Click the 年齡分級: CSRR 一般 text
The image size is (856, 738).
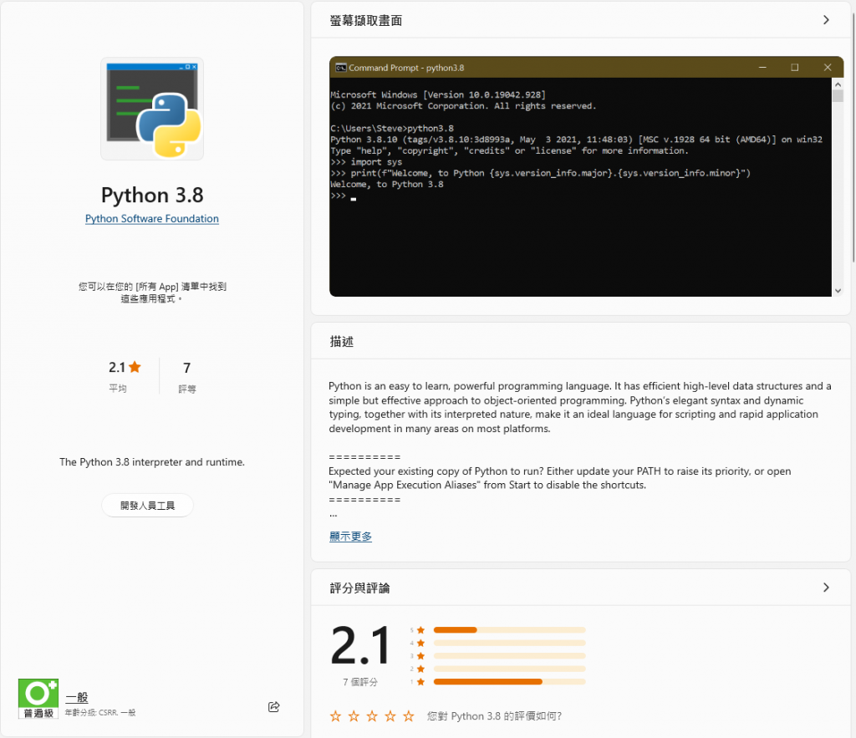[100, 712]
